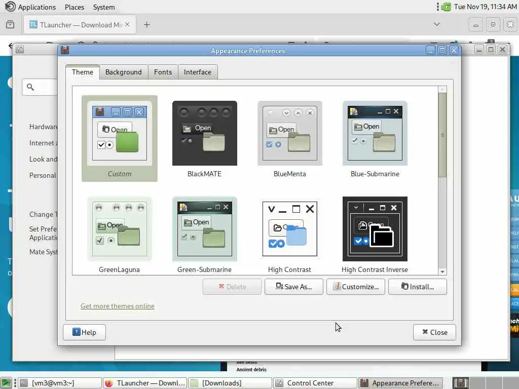Click the green tray icon in the top panel
Viewport: 519px width, 389px height.
(446, 7)
